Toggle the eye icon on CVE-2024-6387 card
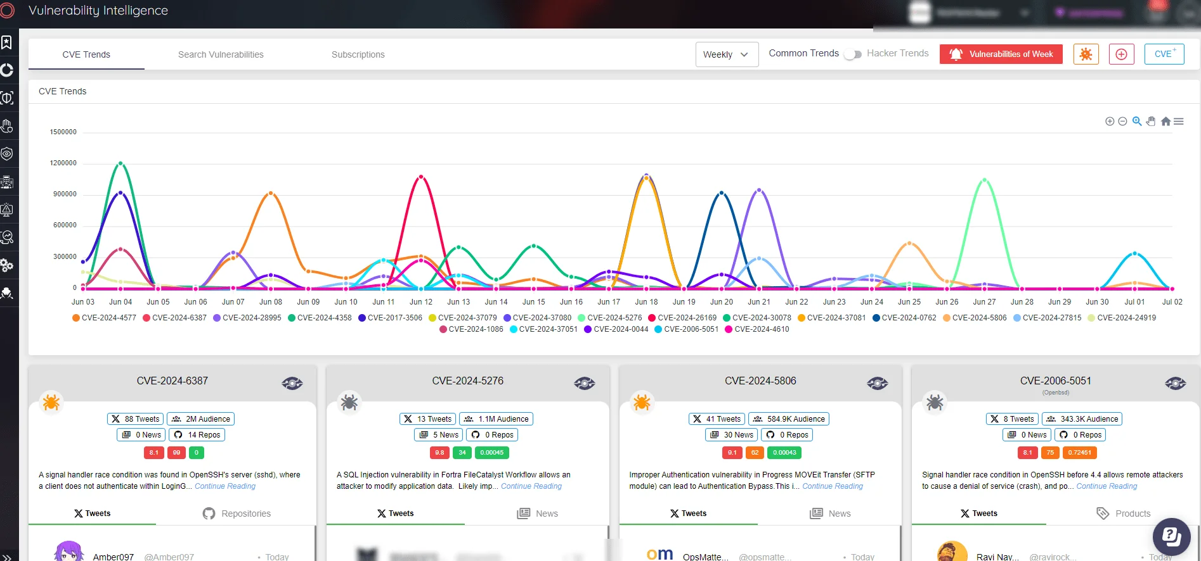Image resolution: width=1201 pixels, height=561 pixels. pos(292,383)
